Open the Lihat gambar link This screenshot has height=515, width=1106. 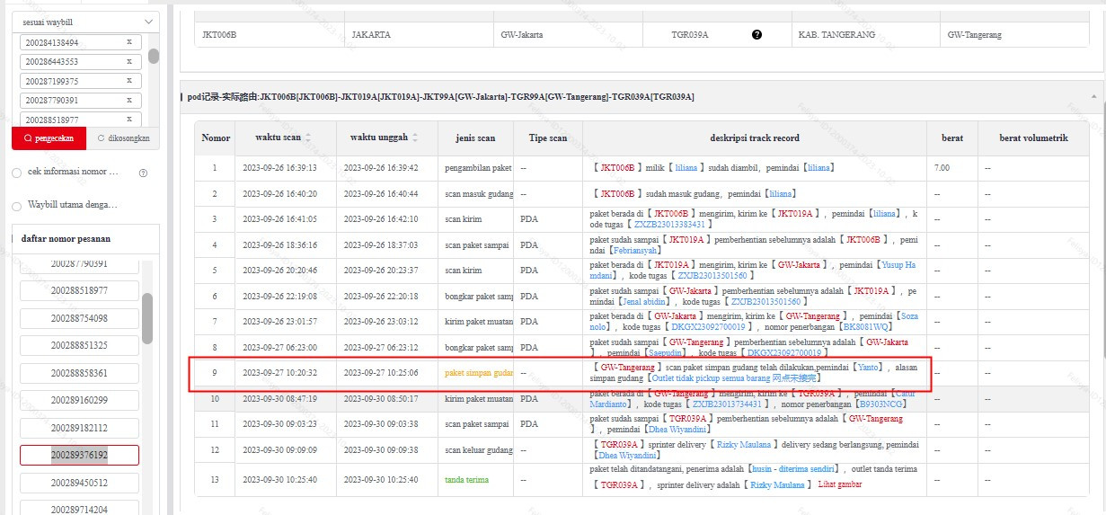point(839,484)
